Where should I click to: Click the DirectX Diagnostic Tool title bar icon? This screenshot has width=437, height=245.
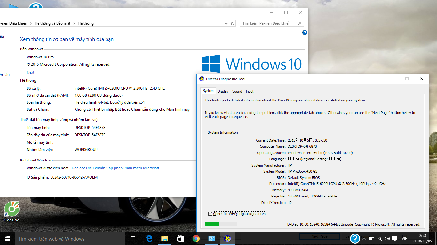[x=202, y=79]
